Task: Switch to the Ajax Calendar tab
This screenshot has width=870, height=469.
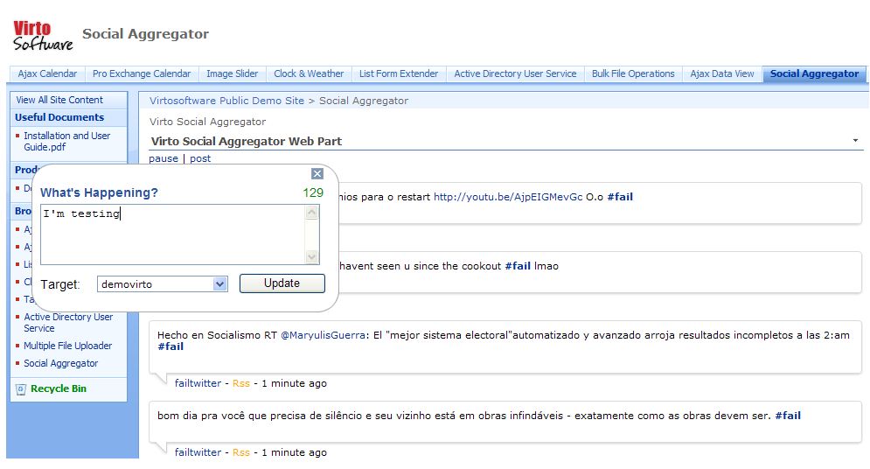Action: click(x=47, y=74)
